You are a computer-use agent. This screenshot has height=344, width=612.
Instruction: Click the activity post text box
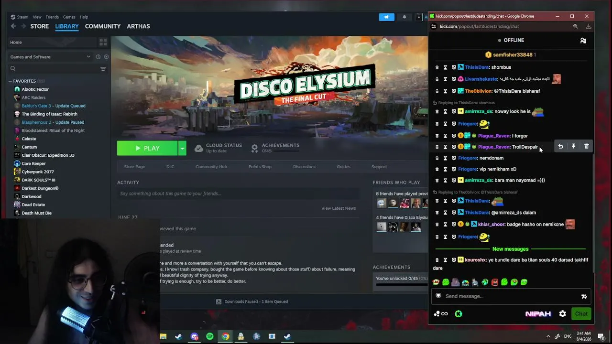coord(238,193)
